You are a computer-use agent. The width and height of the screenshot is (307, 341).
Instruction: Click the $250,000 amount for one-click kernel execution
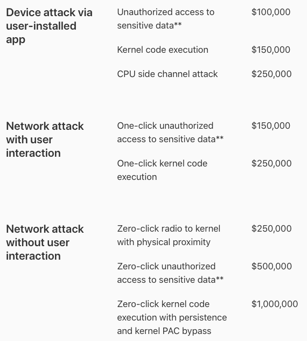(x=271, y=163)
